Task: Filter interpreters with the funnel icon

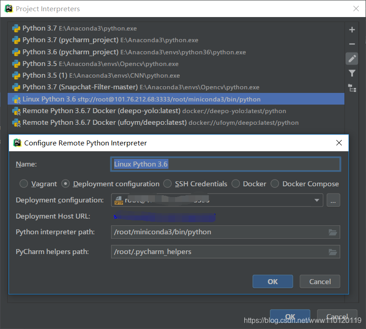Action: (x=352, y=73)
